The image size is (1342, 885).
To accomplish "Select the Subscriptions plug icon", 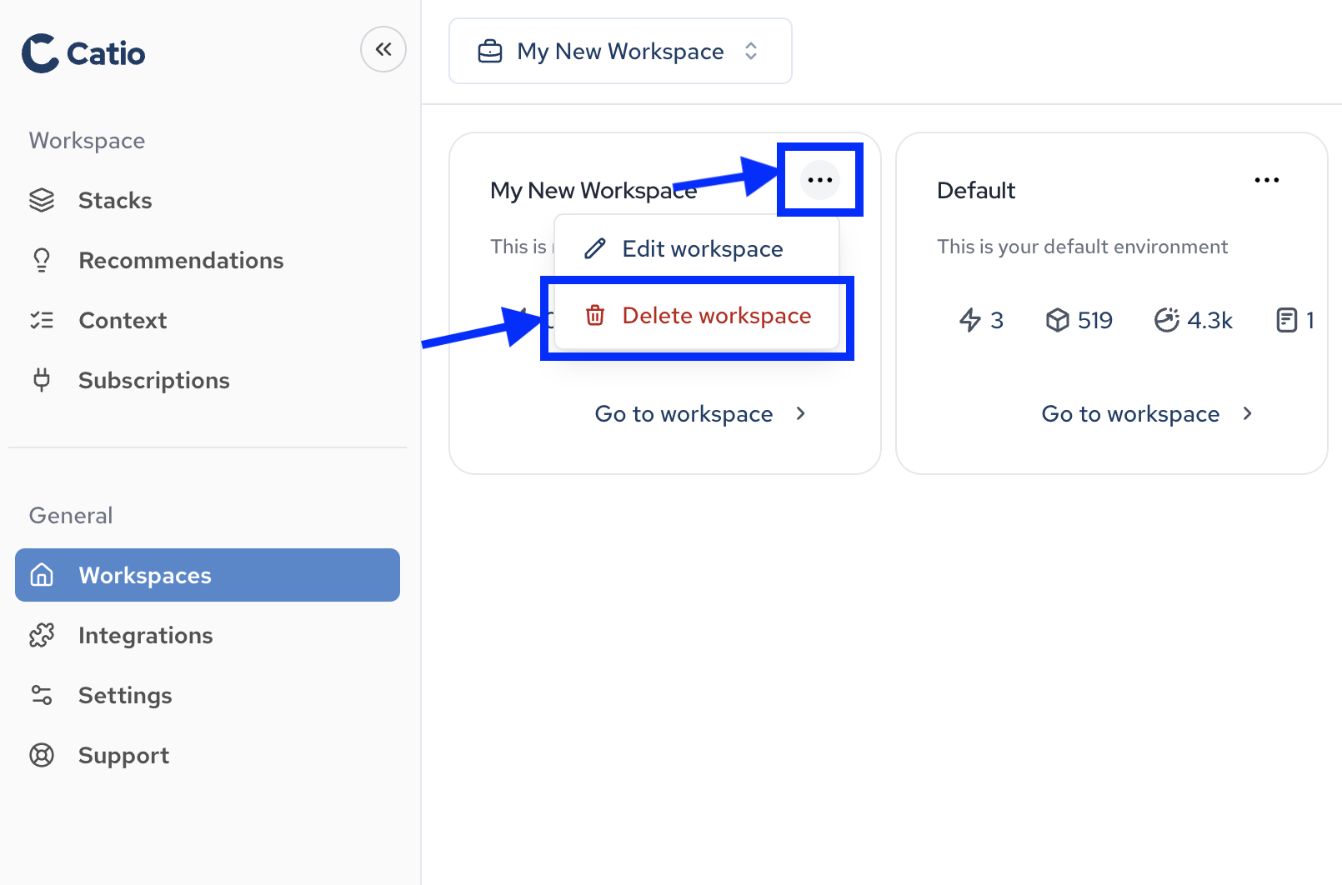I will click(41, 380).
